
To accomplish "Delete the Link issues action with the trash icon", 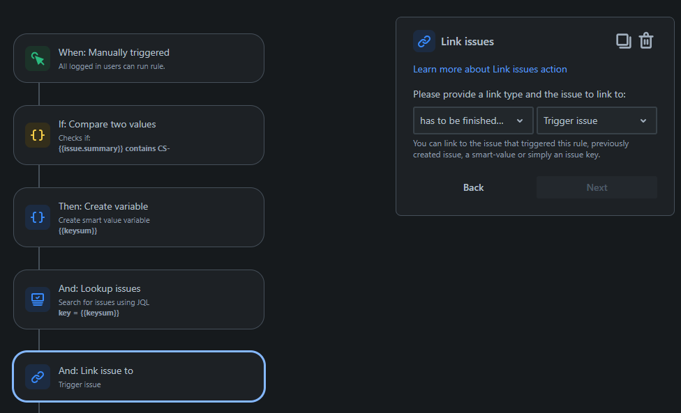I will point(646,40).
